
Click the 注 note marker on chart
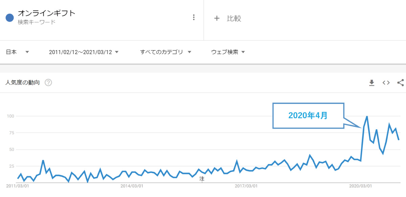202,178
